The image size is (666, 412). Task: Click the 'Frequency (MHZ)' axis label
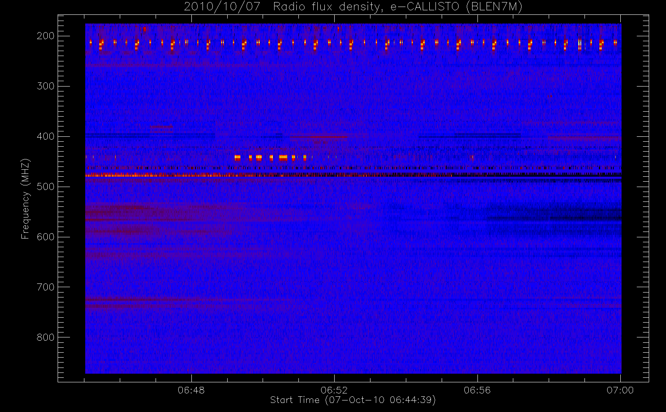click(26, 199)
